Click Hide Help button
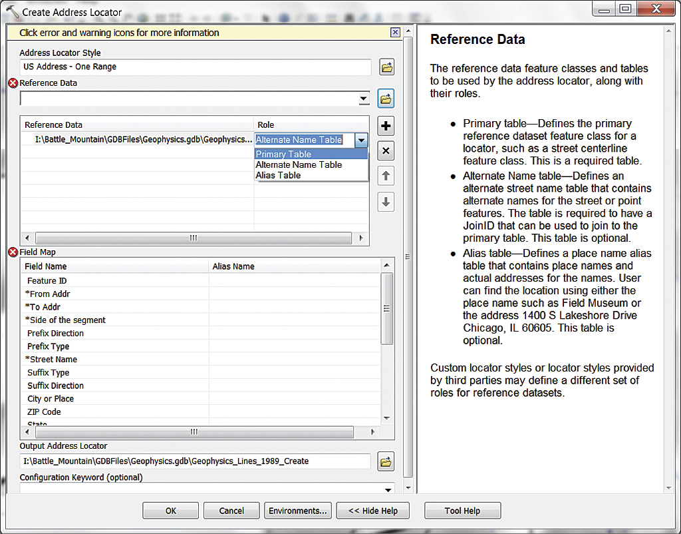The image size is (681, 534). [373, 511]
